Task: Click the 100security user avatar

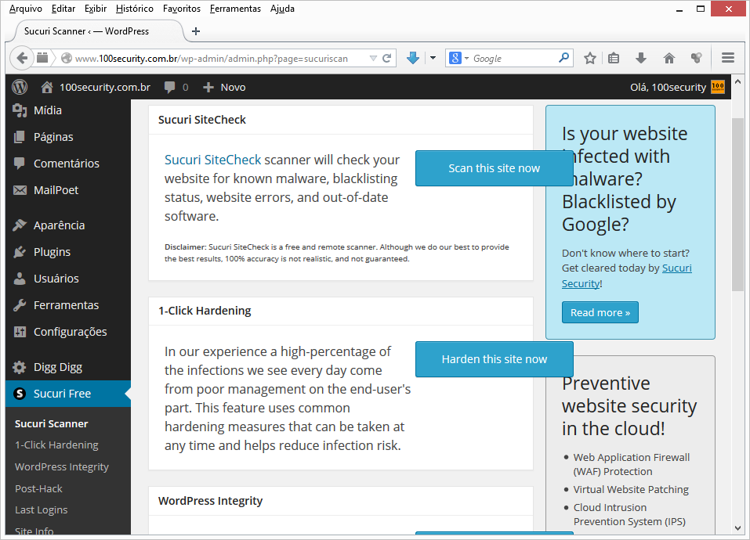Action: [x=718, y=87]
